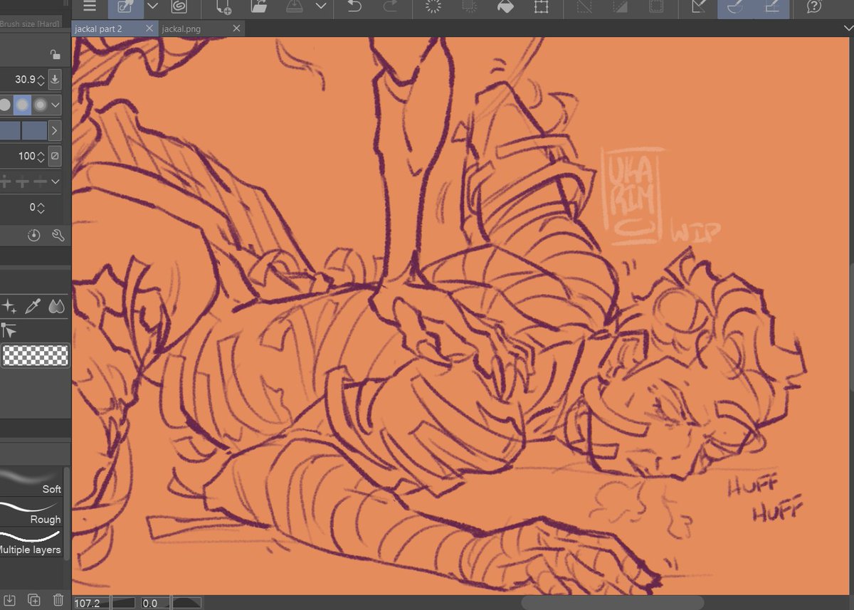
Task: Open sub tool detail wrench icon
Action: point(58,236)
